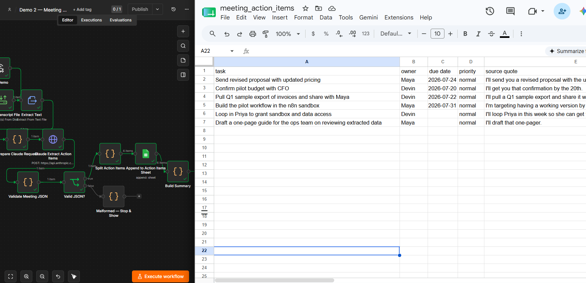Image resolution: width=586 pixels, height=283 pixels.
Task: Switch to the Evaluations tab
Action: click(120, 20)
